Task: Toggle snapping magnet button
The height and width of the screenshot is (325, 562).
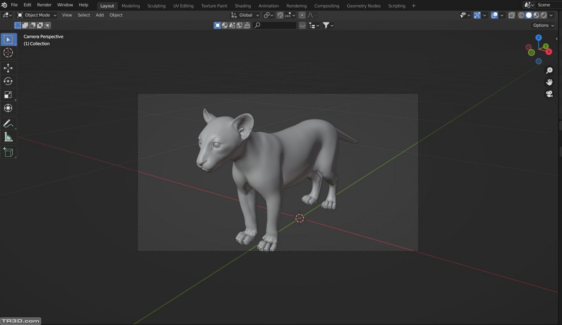Action: pyautogui.click(x=280, y=15)
